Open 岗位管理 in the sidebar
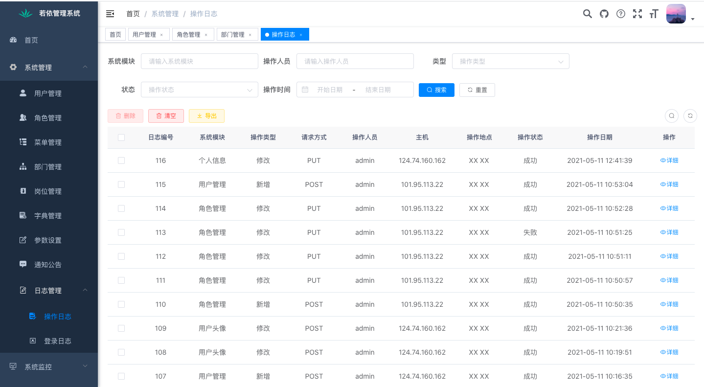 pos(49,191)
